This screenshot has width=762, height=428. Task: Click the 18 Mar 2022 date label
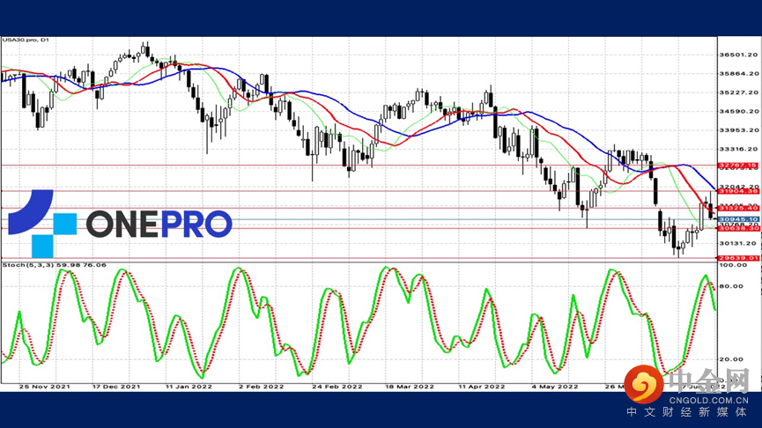[411, 386]
